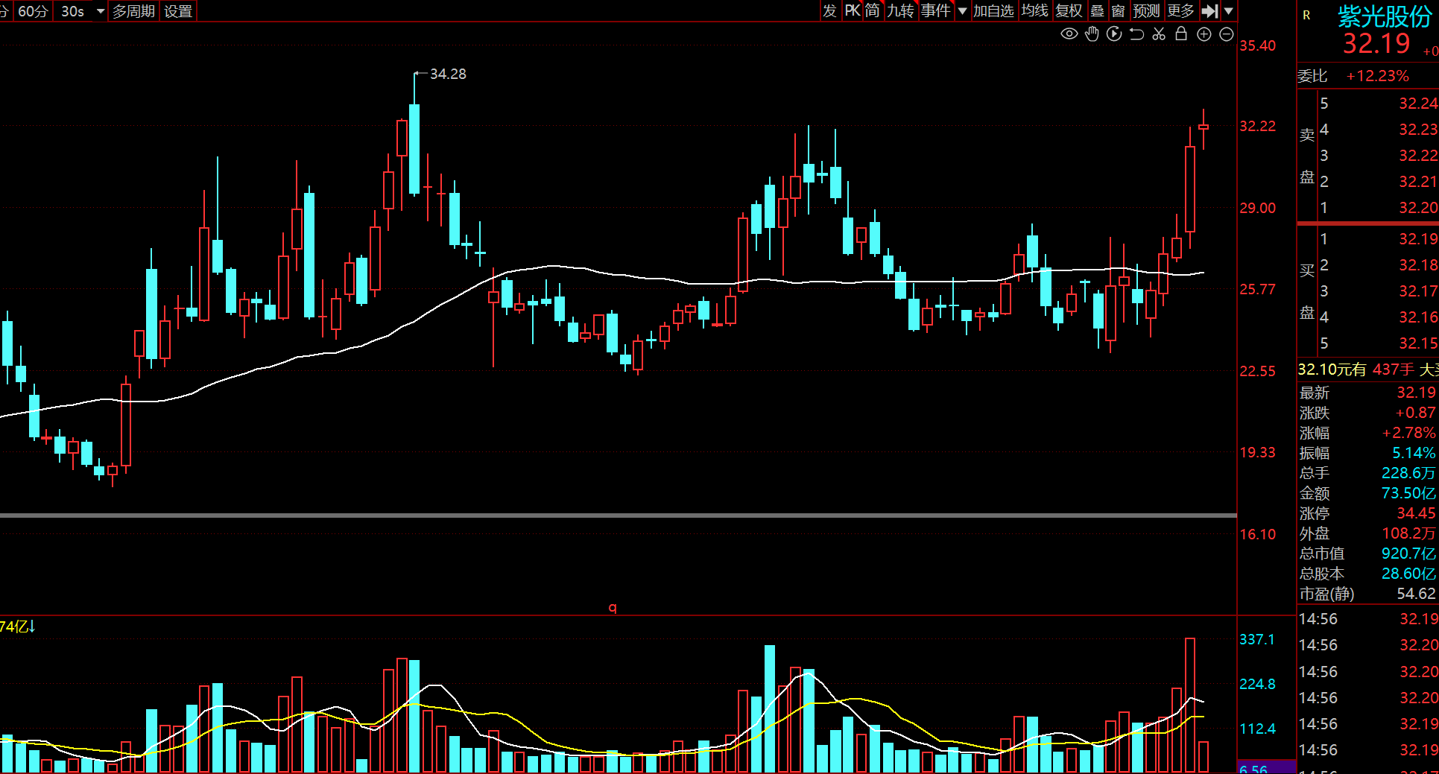Open the dropdown arrow after 30s
The height and width of the screenshot is (774, 1439).
(101, 11)
